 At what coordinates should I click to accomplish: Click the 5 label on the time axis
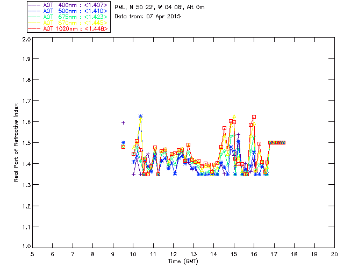point(32,254)
